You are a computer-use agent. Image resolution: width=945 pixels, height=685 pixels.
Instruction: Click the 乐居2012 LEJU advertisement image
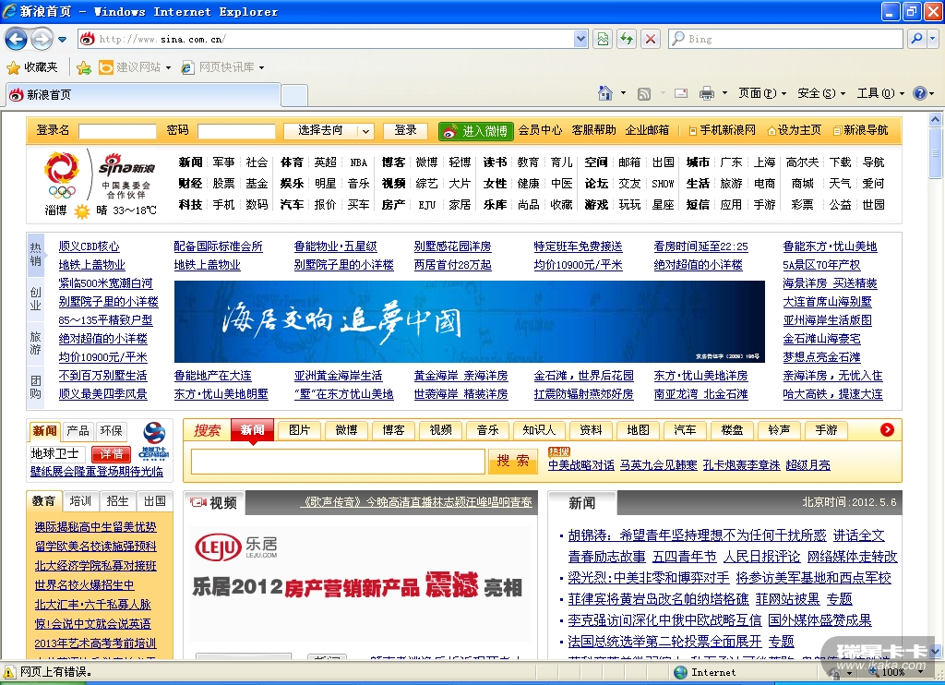[360, 583]
